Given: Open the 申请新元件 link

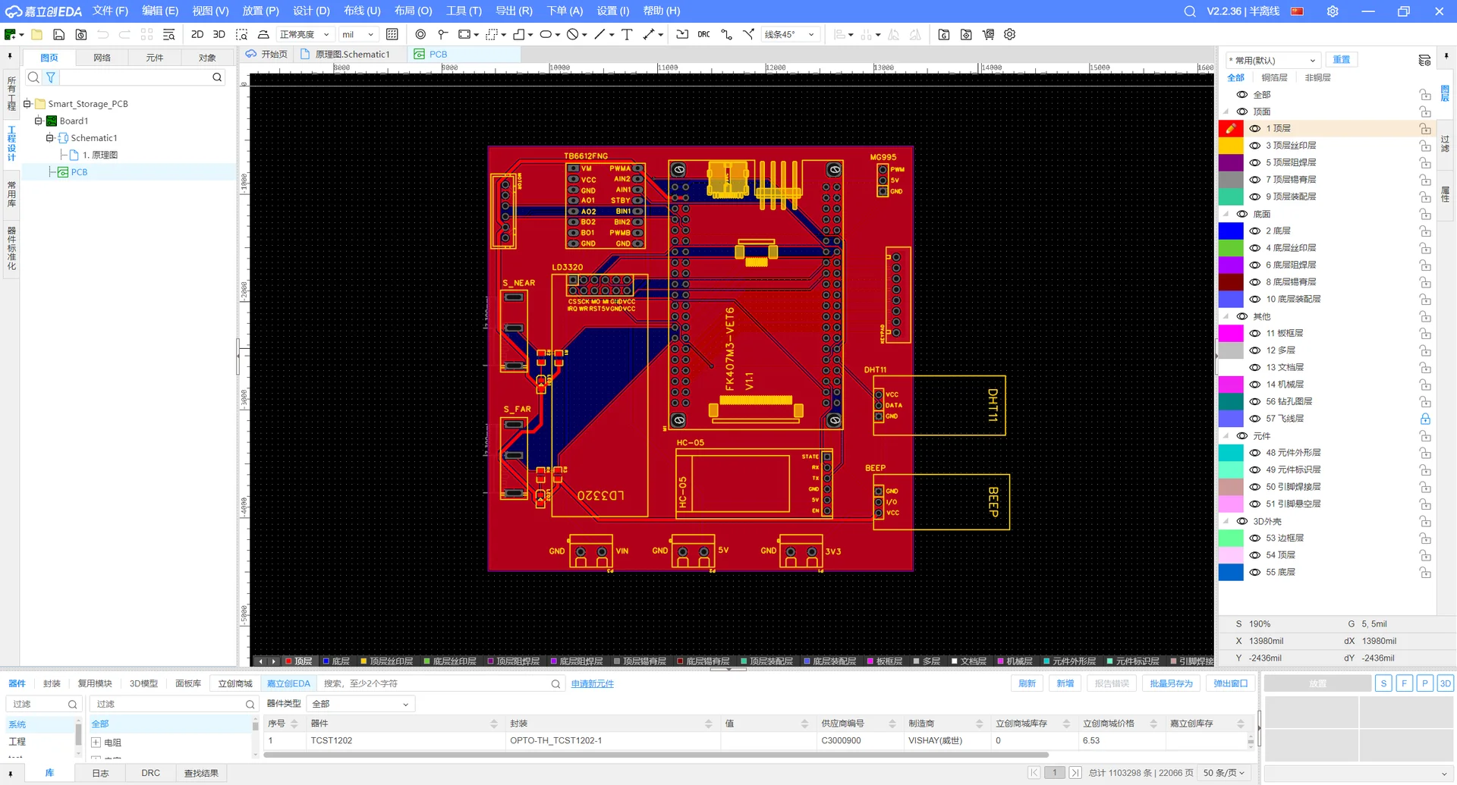Looking at the screenshot, I should coord(592,683).
